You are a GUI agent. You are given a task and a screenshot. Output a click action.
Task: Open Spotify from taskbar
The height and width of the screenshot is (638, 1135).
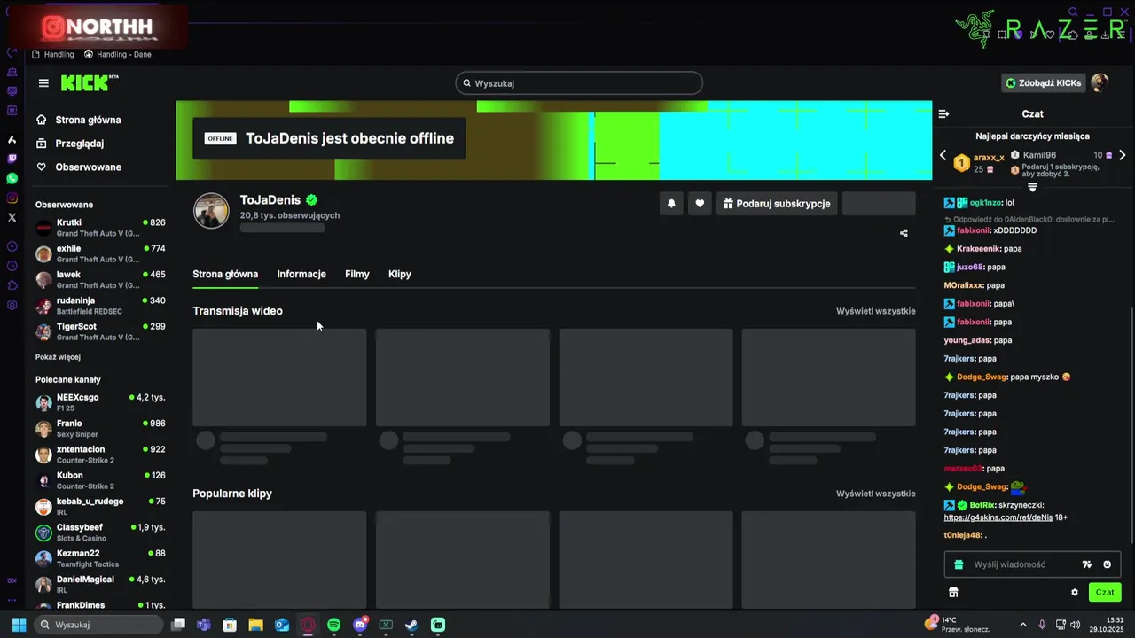tap(333, 625)
